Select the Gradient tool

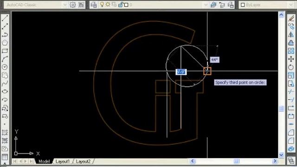5,141
